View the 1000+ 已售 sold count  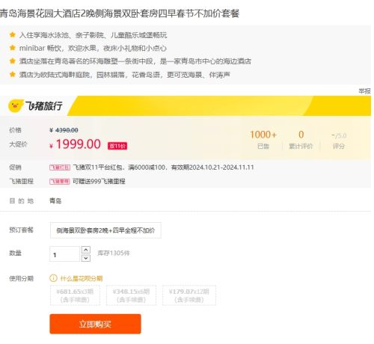pyautogui.click(x=263, y=140)
